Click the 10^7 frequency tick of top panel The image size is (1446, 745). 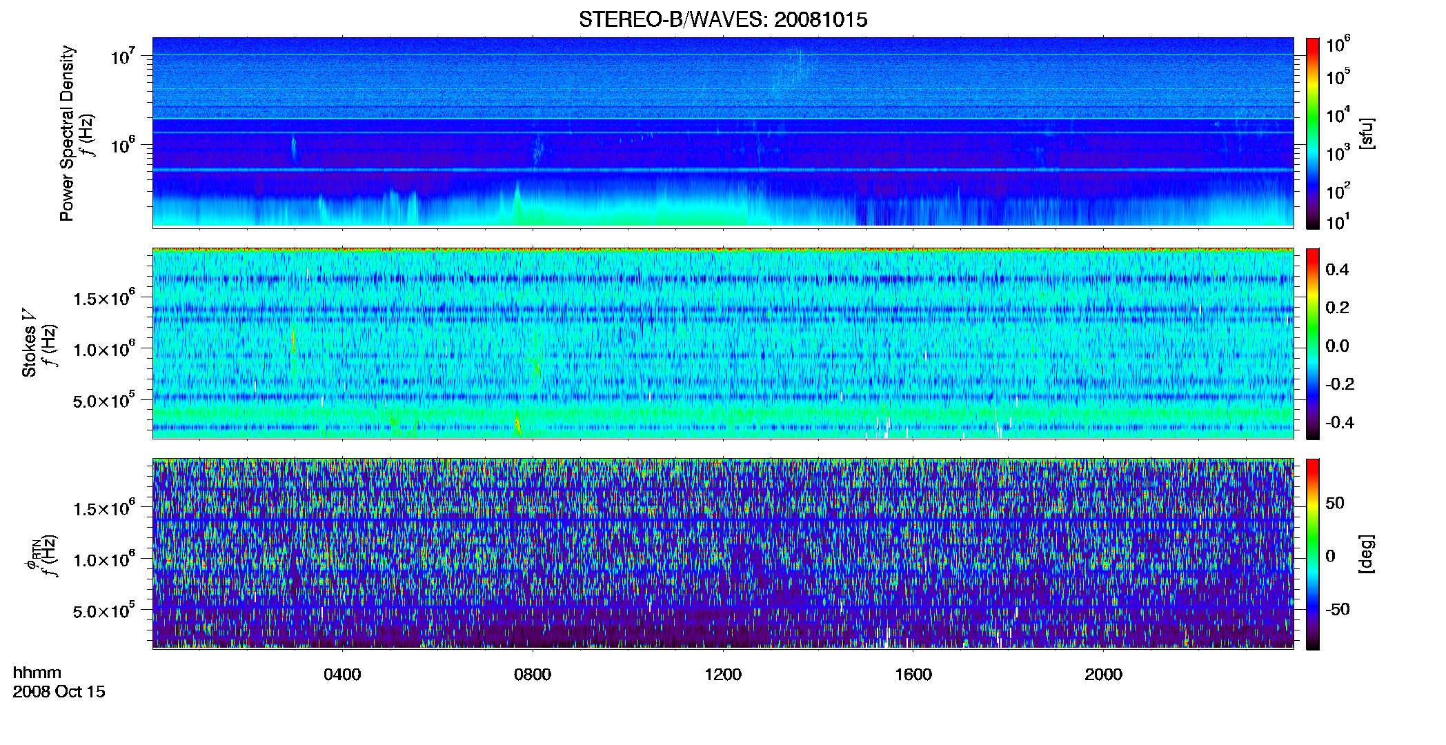coord(123,56)
